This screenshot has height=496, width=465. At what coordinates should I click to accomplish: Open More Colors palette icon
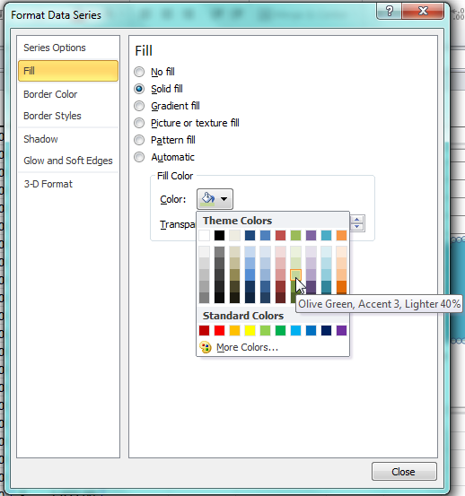[206, 347]
